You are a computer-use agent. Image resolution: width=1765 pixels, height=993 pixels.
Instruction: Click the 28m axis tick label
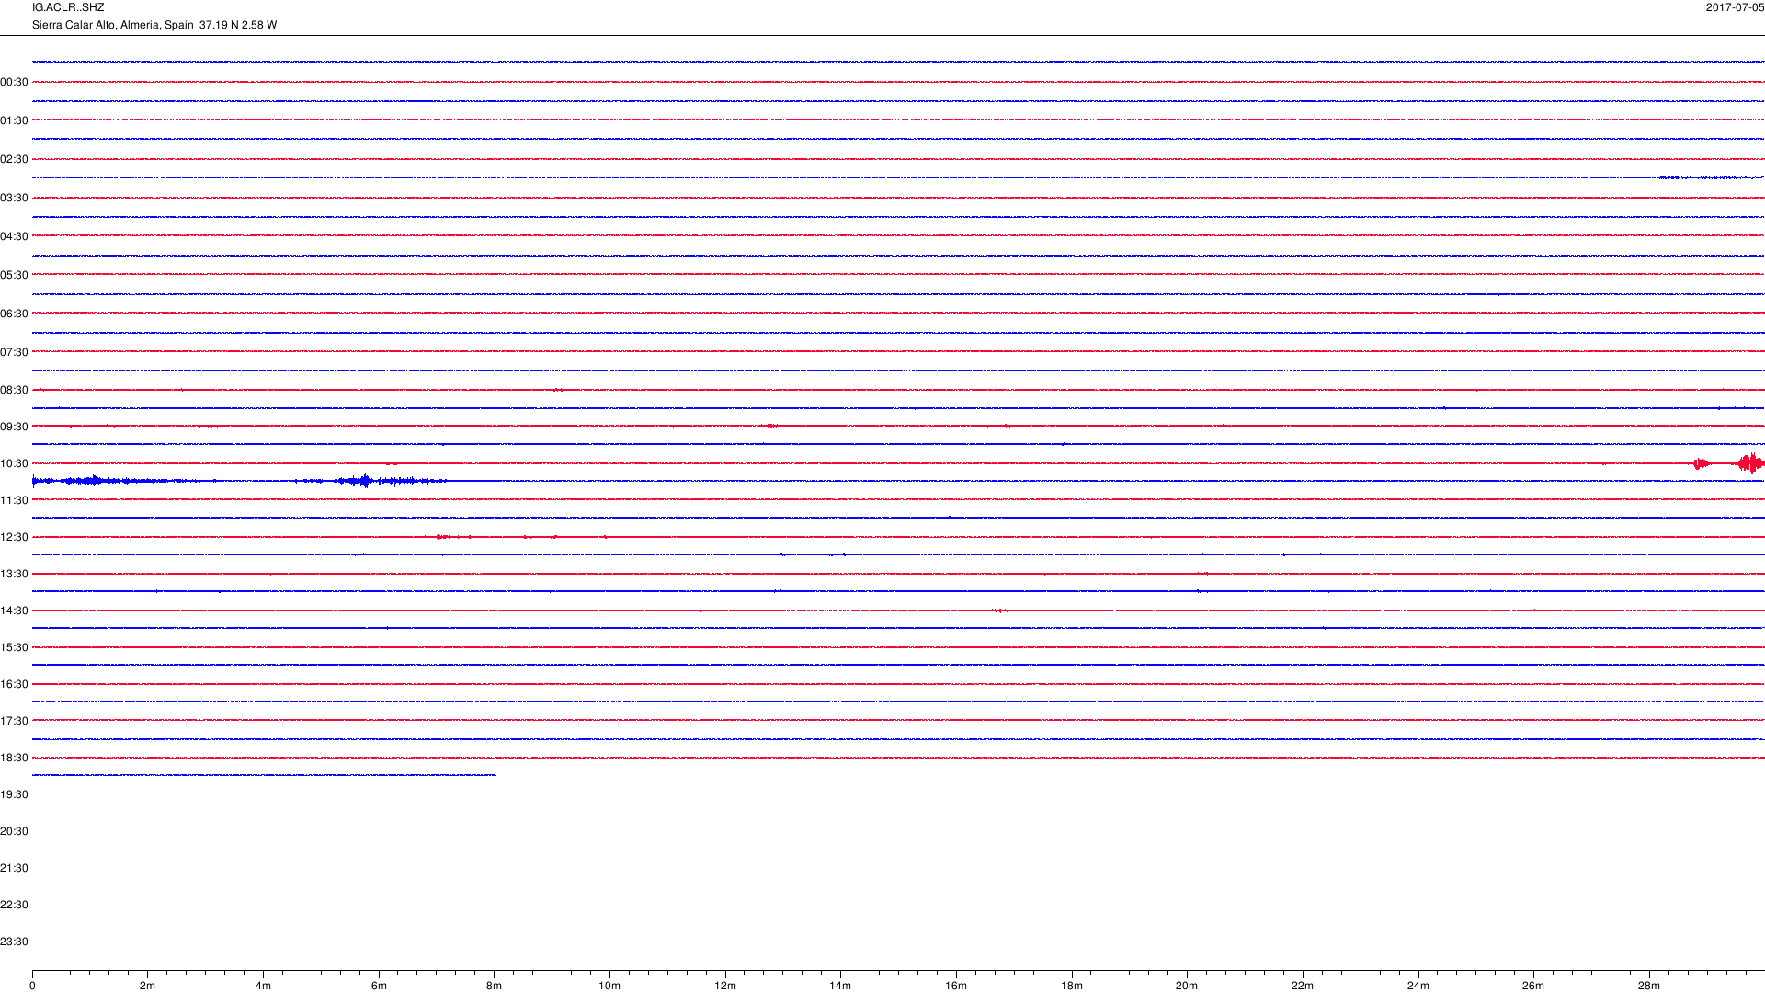pyautogui.click(x=1649, y=986)
